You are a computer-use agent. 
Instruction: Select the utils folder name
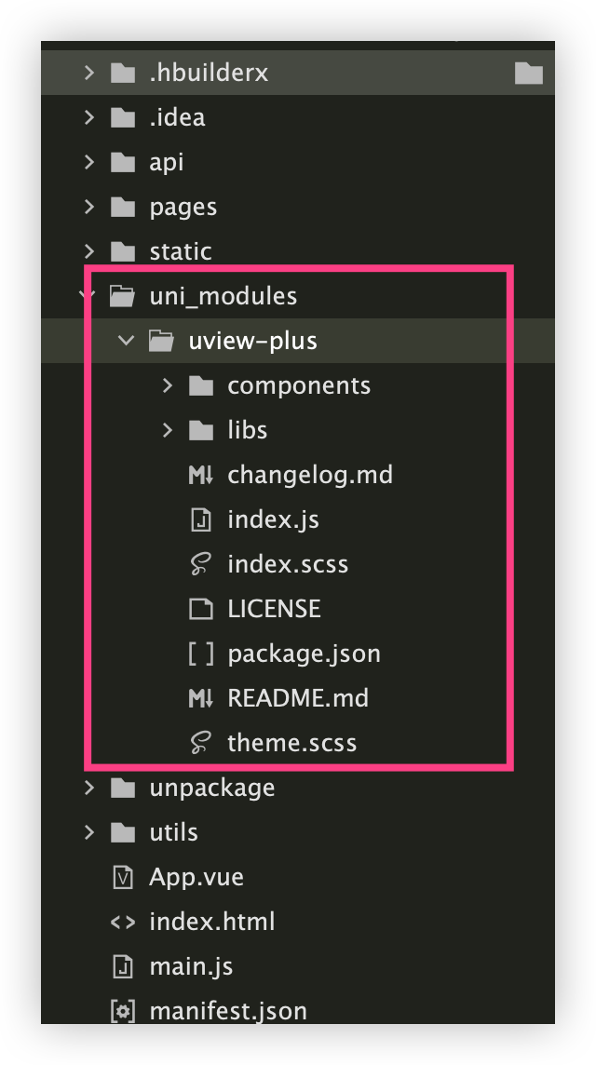pyautogui.click(x=173, y=832)
